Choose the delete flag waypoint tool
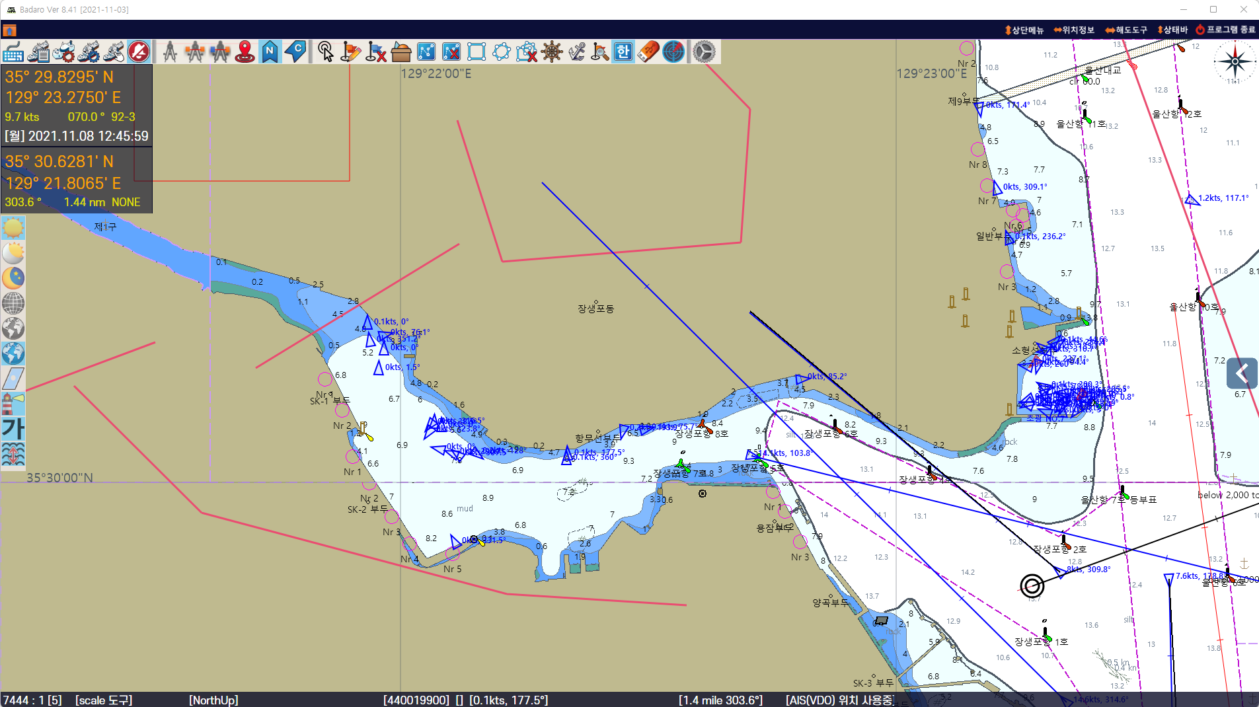 375,52
